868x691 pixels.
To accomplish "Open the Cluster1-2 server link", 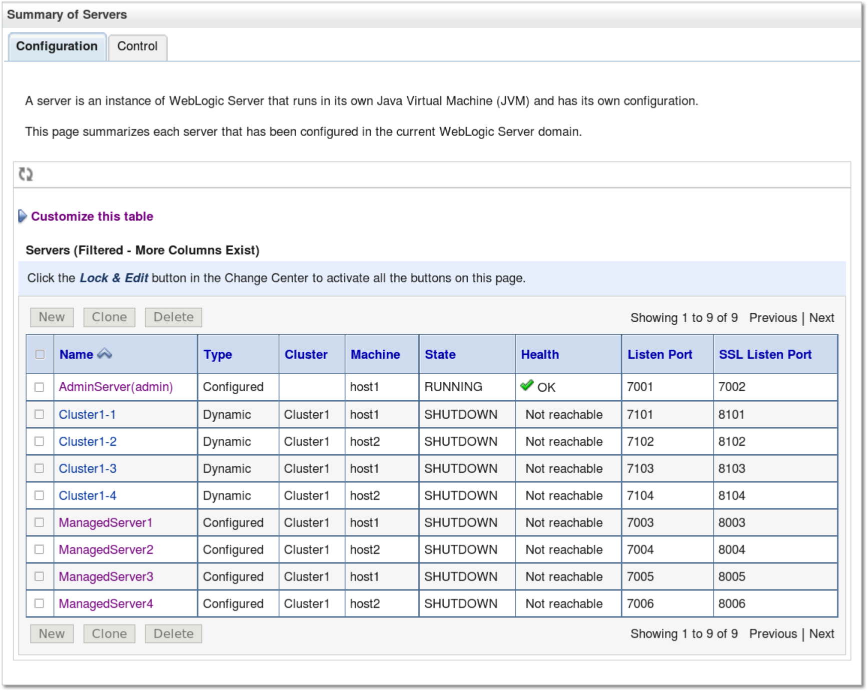I will coord(88,441).
